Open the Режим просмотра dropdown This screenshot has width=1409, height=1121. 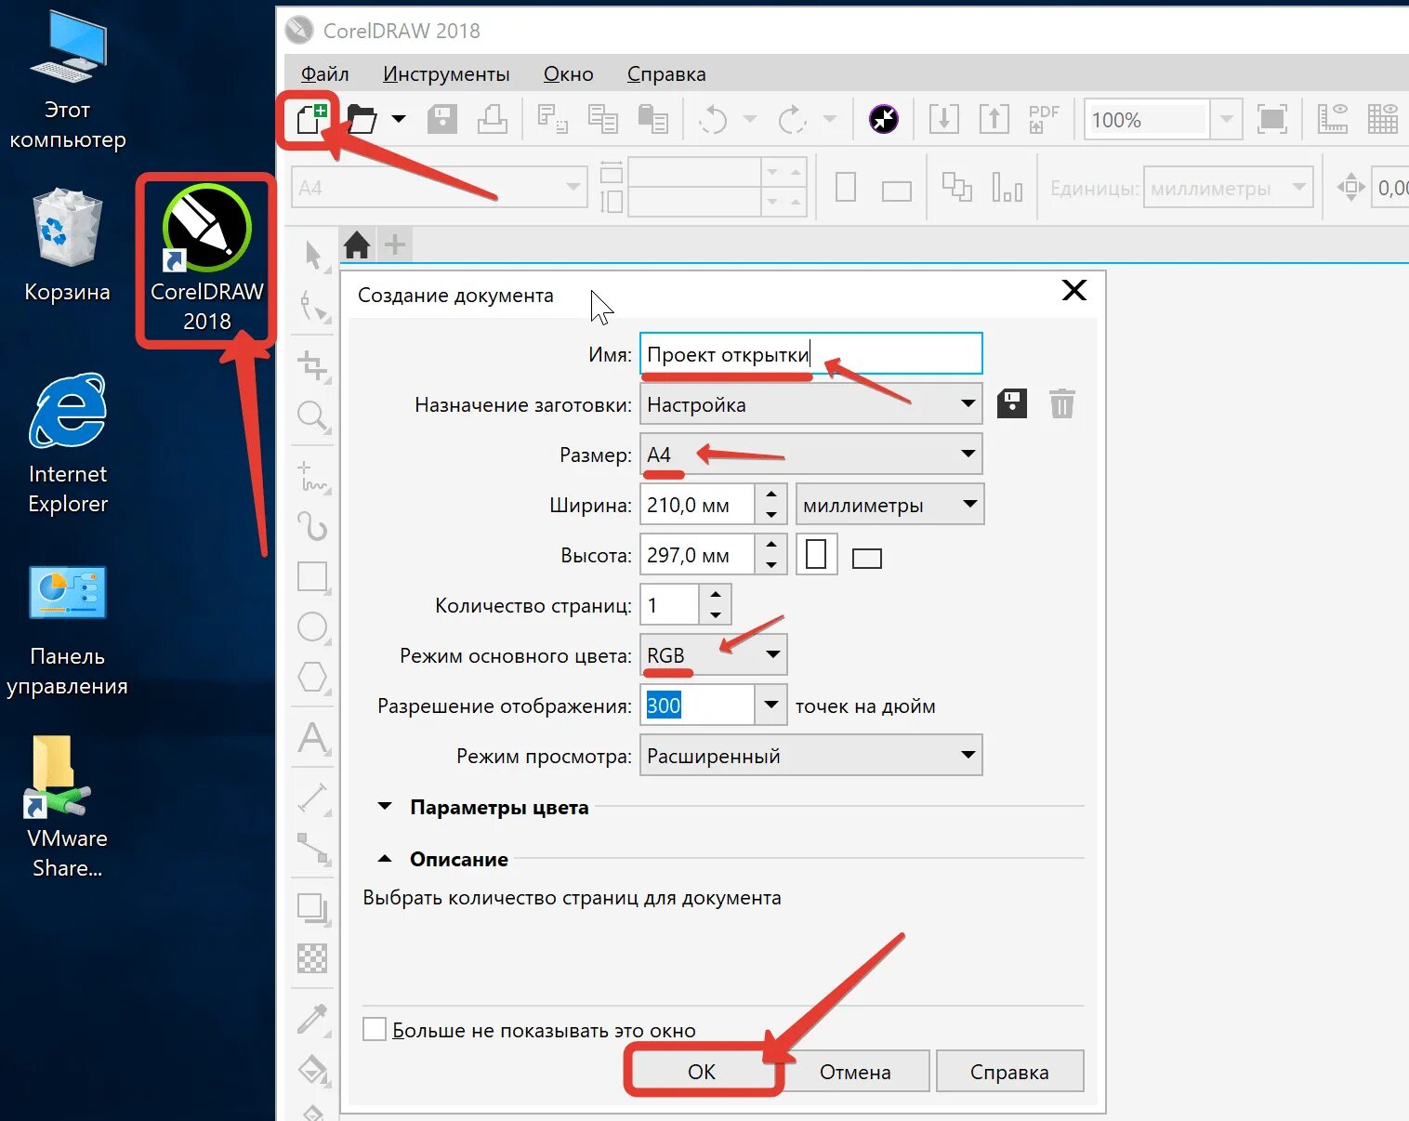[x=810, y=756]
